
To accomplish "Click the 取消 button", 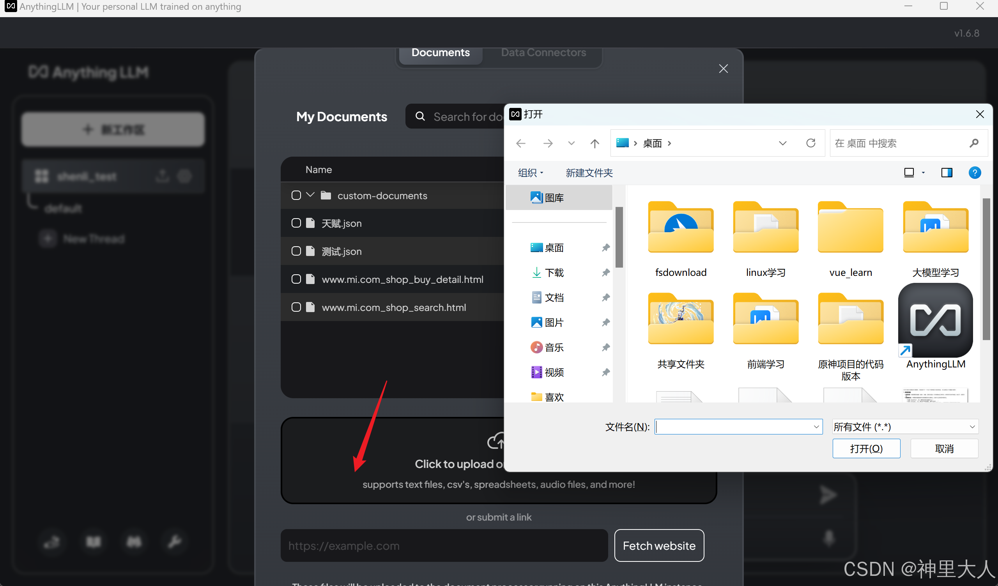I will 944,448.
